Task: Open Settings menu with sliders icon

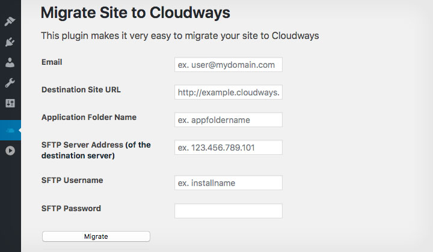Action: coord(10,103)
